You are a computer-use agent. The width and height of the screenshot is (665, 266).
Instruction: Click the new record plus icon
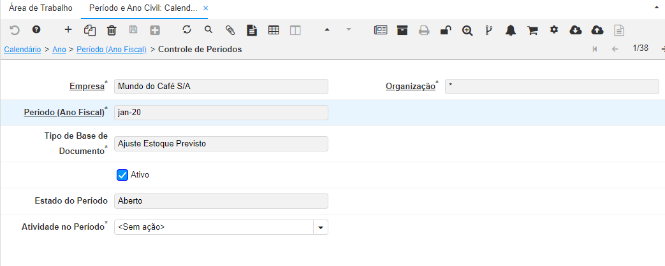click(x=69, y=30)
